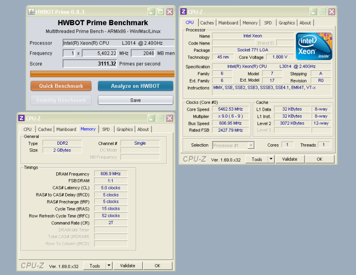356x275 pixels.
Task: Click the Multiplier x 9.0 ( 6 - 9 ) value
Action: point(230,116)
